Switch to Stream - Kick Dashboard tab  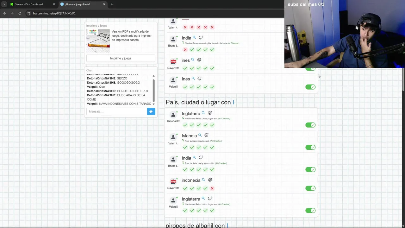(x=29, y=4)
